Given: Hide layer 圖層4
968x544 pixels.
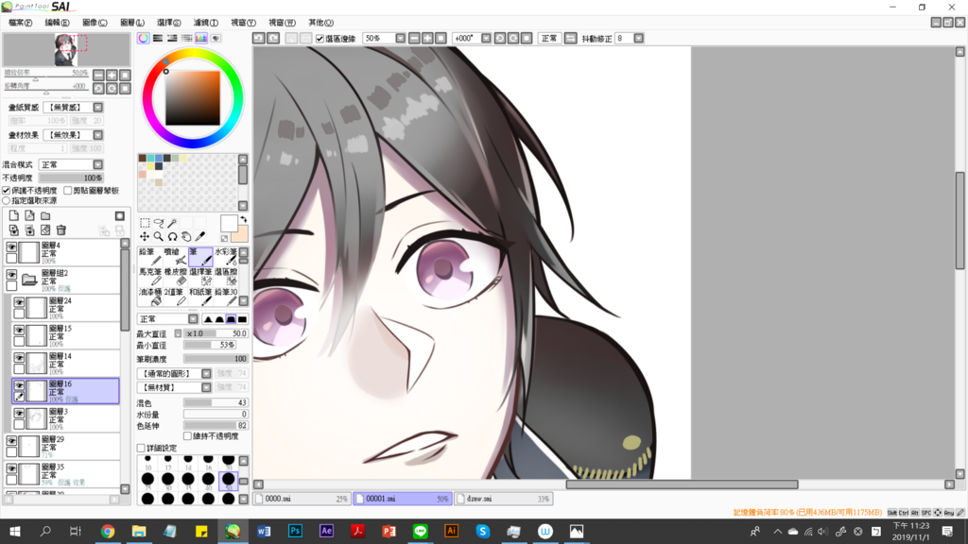Looking at the screenshot, I should click(11, 246).
